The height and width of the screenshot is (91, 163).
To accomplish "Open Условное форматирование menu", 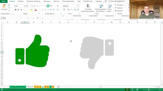I will 88,8.
